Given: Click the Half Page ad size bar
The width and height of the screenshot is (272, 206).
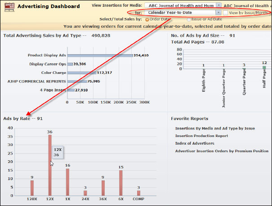Looking at the screenshot, I should (264, 67).
